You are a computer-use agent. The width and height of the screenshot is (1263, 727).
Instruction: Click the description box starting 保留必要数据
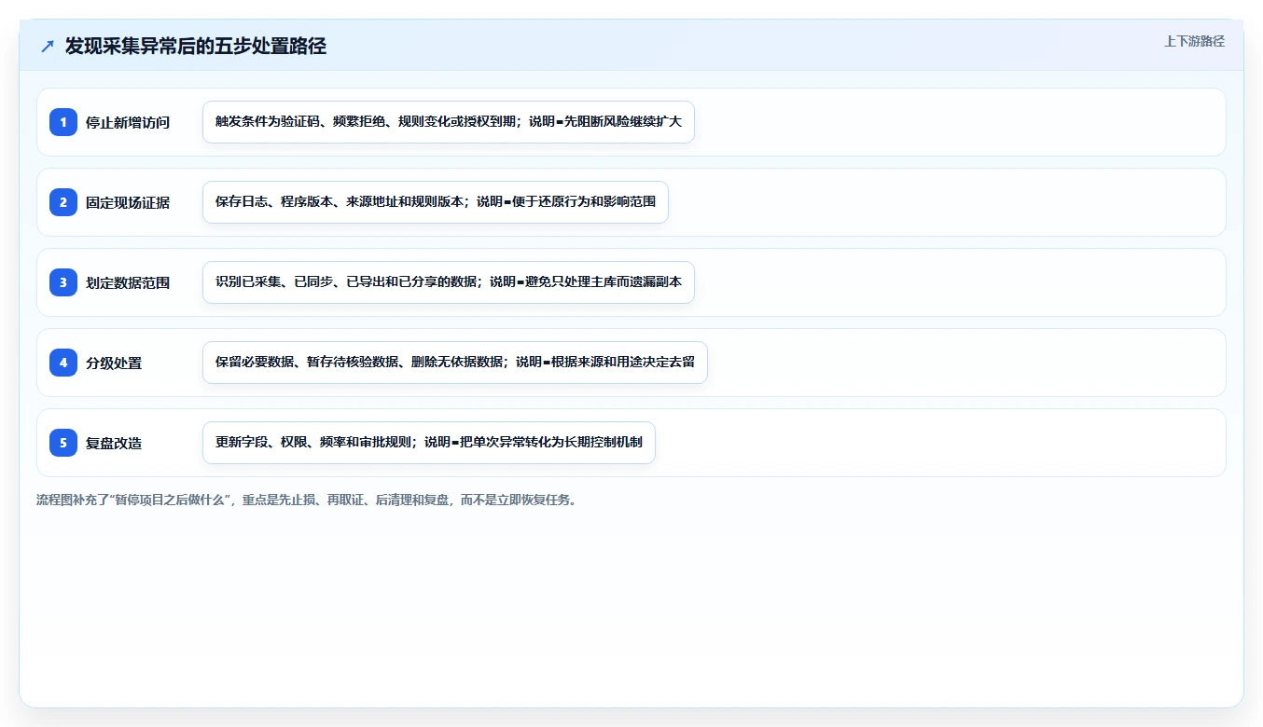tap(455, 363)
